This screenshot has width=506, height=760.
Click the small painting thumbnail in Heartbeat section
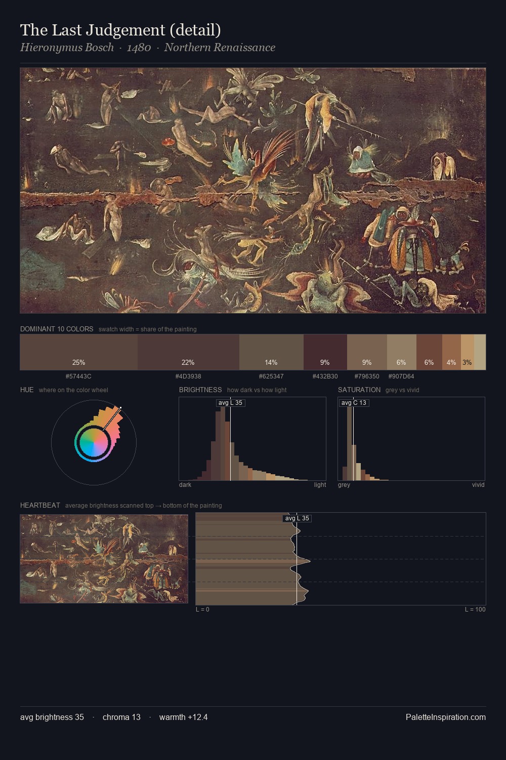point(104,559)
